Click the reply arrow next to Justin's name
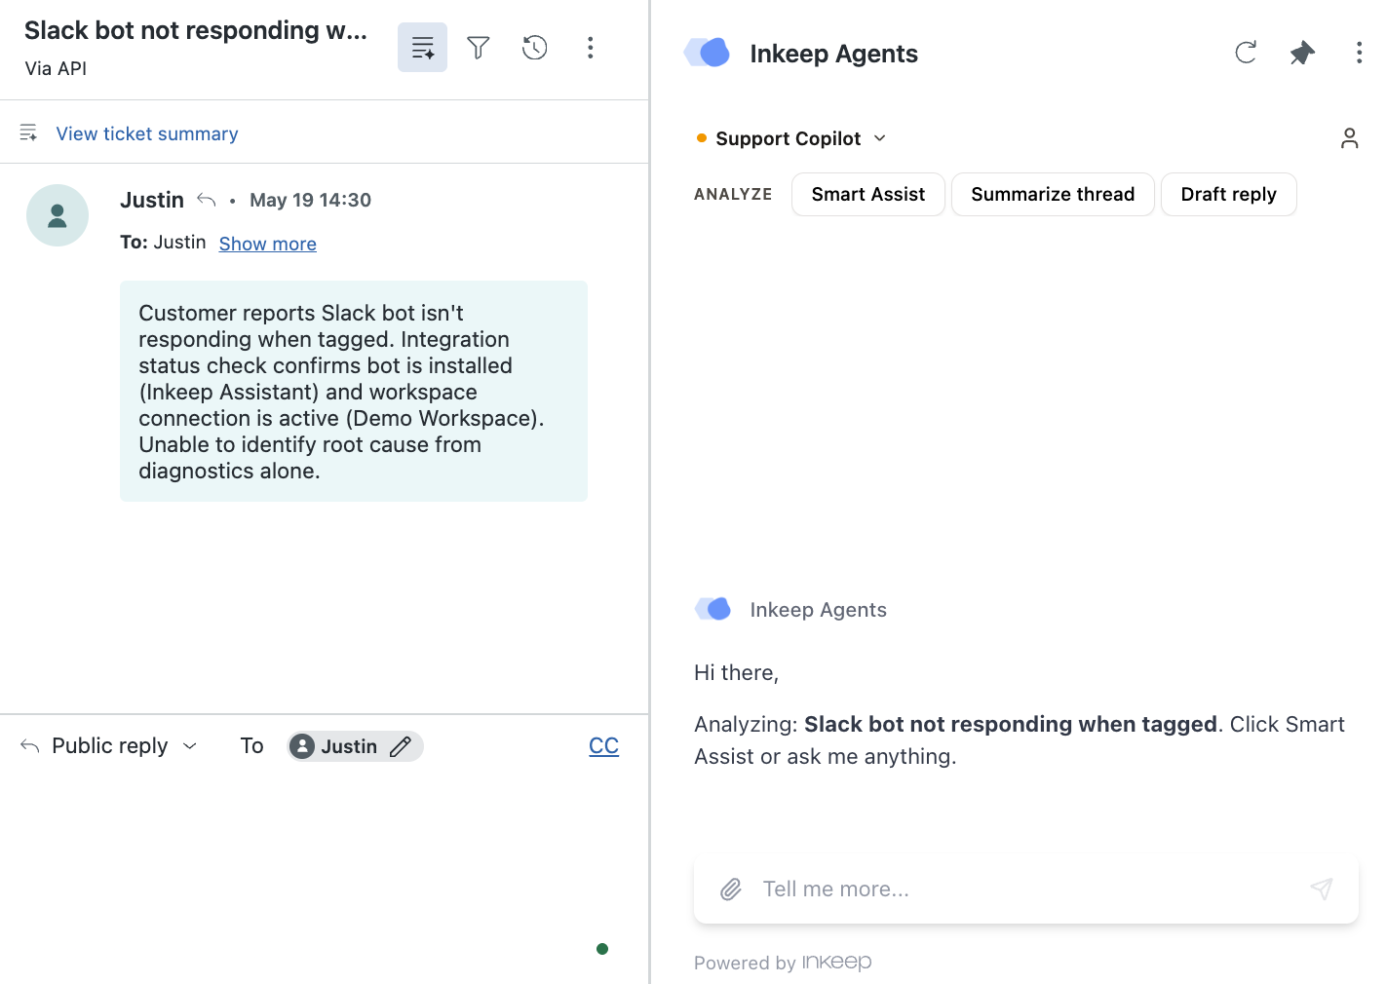 tap(206, 200)
